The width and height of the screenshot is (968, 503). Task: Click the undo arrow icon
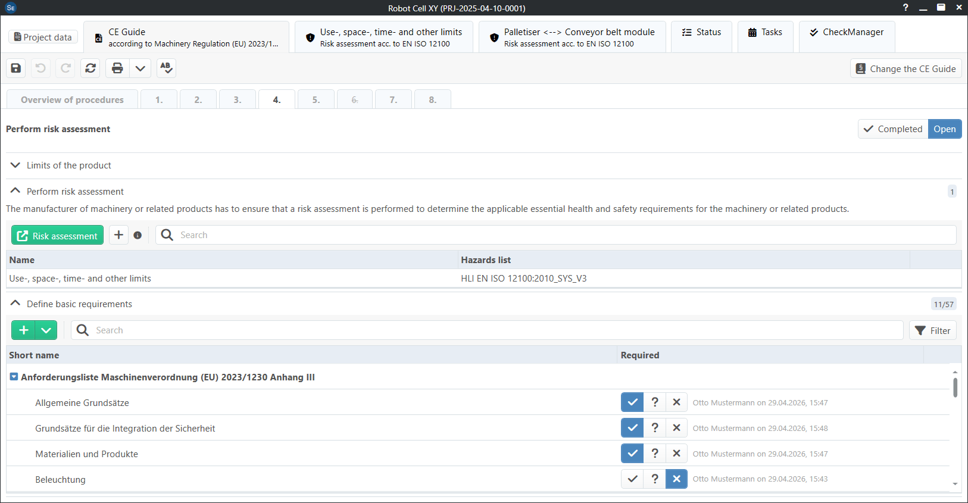(x=40, y=68)
